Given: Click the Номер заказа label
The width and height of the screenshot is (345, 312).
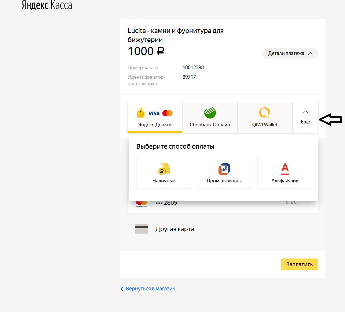Looking at the screenshot, I should click(x=143, y=67).
